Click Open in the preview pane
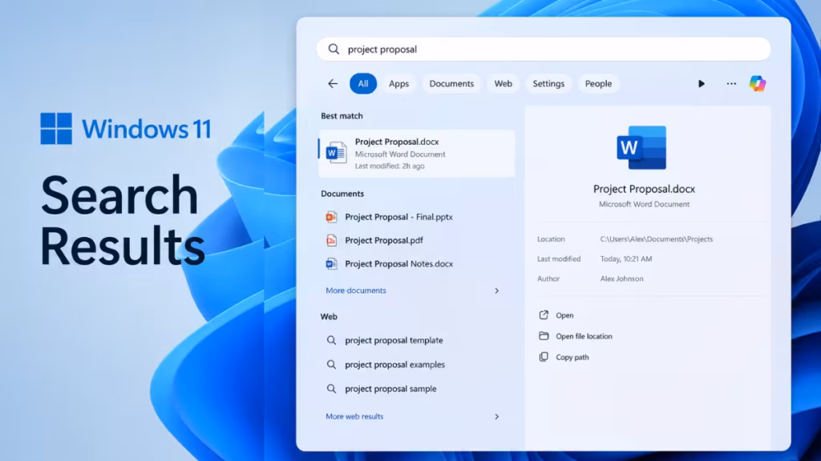The height and width of the screenshot is (461, 821). (x=564, y=315)
